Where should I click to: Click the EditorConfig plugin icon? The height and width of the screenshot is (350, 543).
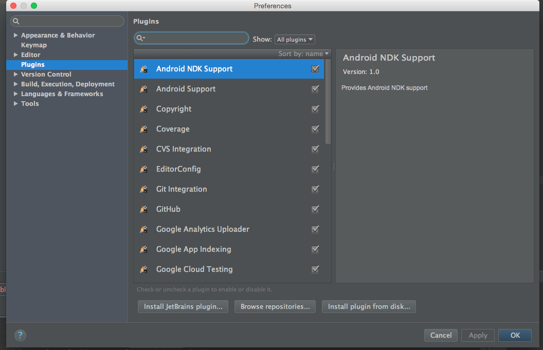coord(144,169)
